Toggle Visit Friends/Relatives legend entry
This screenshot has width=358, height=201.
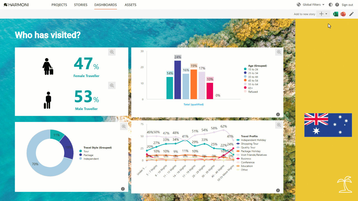point(252,155)
